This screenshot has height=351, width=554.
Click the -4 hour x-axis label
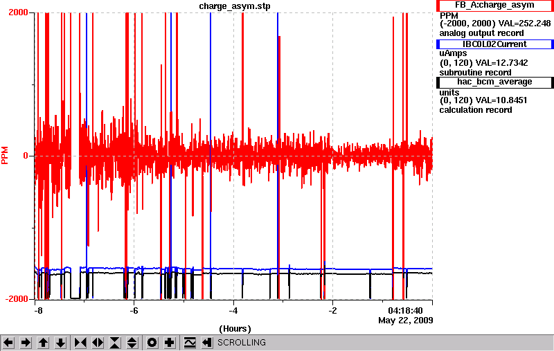pyautogui.click(x=233, y=310)
